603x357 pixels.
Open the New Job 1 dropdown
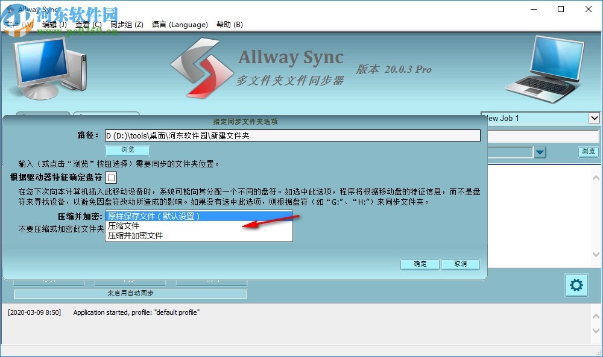[595, 118]
